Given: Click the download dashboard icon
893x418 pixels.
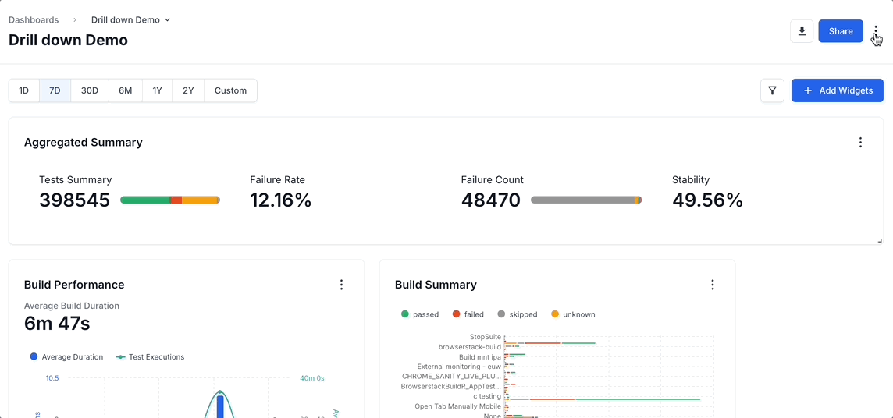Looking at the screenshot, I should coord(802,31).
